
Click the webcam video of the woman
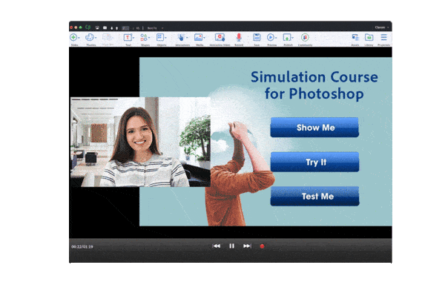140,142
